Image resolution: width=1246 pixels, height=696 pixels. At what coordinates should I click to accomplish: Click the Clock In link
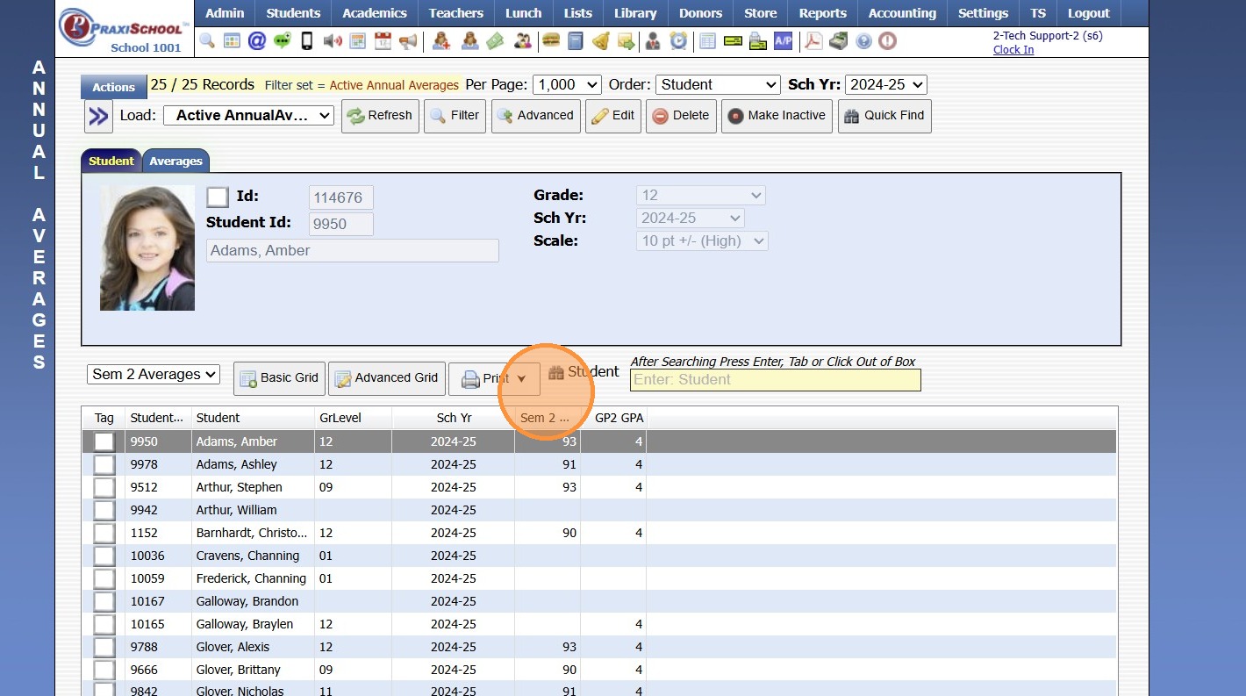pos(1013,50)
